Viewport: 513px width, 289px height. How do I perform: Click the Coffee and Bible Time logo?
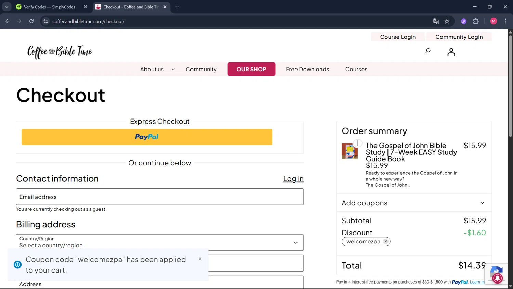click(60, 52)
